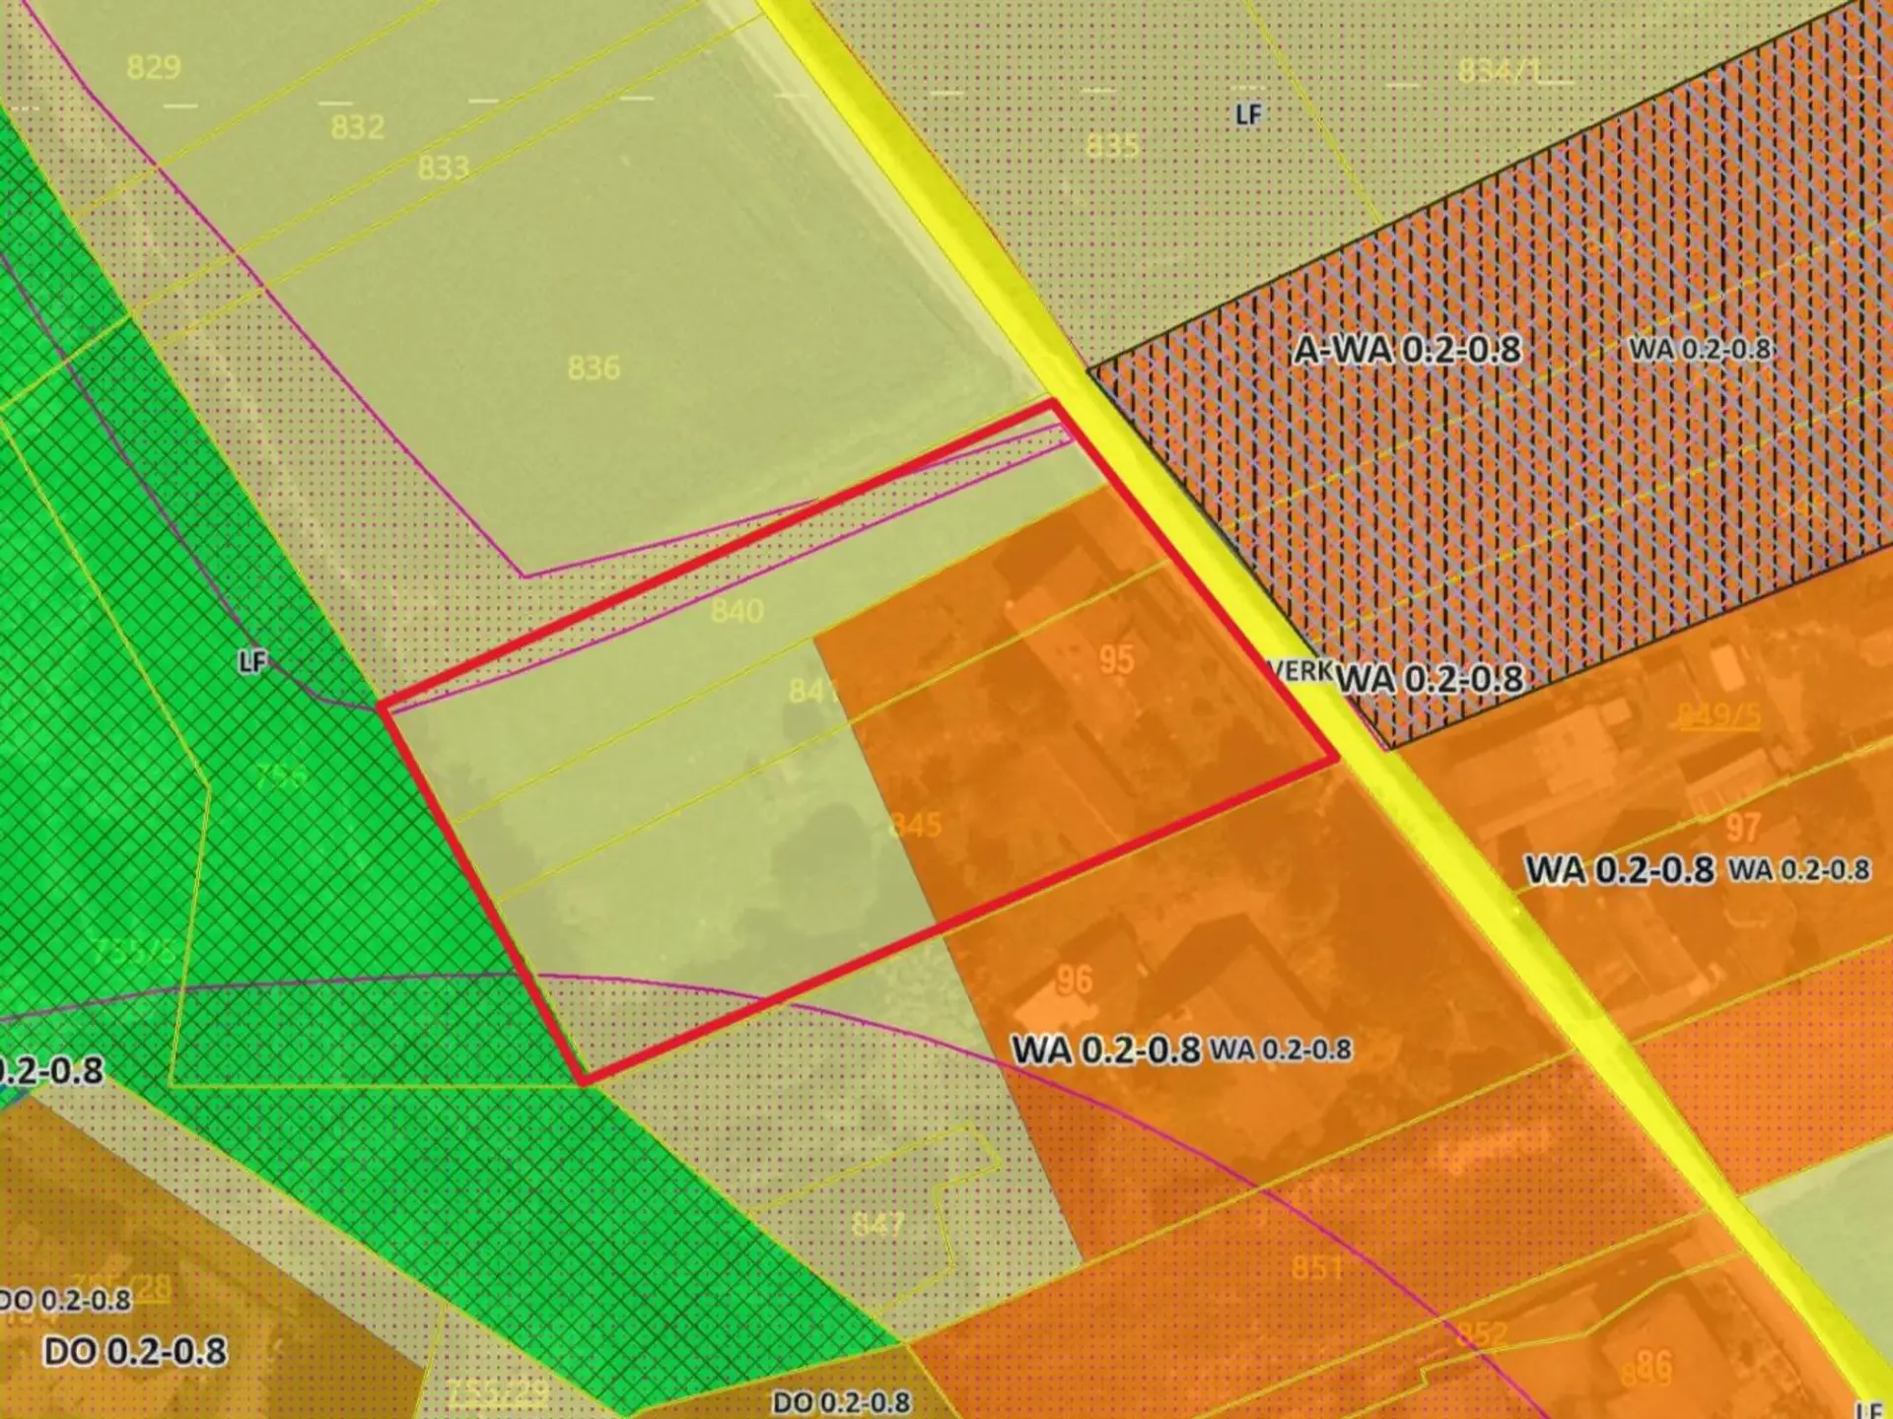The width and height of the screenshot is (1893, 1419).
Task: Click parcel 886 label
Action: point(1645,1368)
